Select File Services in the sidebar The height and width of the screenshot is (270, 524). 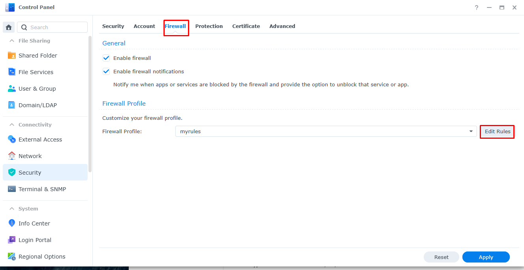pos(36,72)
